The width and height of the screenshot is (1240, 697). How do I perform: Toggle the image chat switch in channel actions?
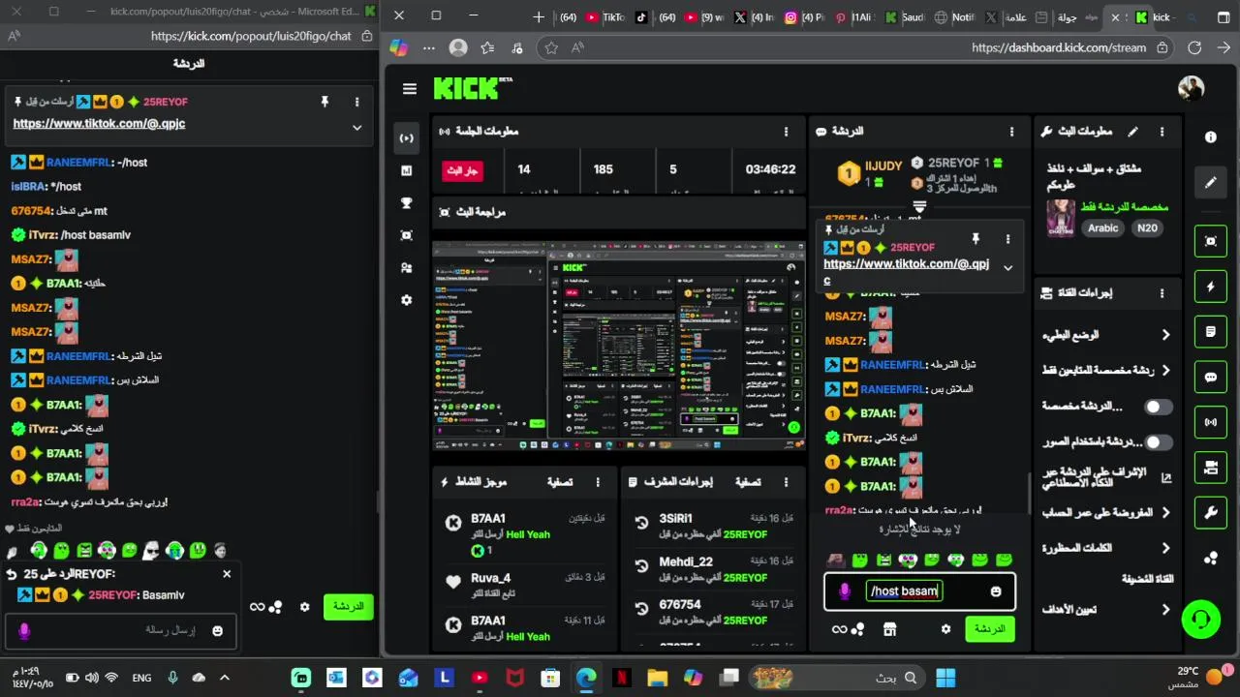(1158, 442)
